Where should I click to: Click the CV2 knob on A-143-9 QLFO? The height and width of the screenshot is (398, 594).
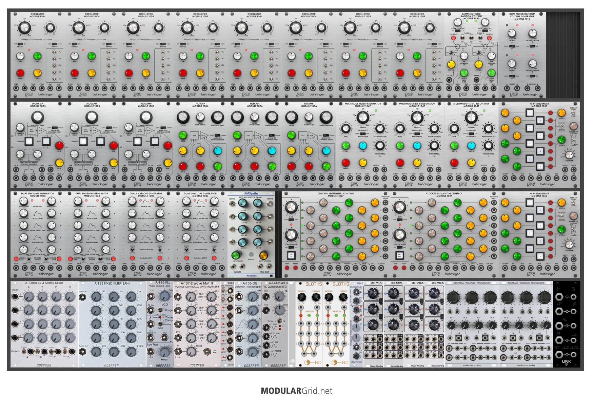(x=280, y=310)
